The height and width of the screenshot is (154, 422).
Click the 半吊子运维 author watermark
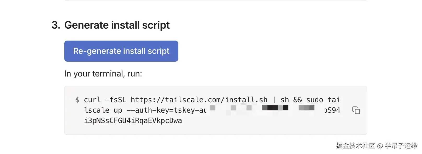(401, 146)
